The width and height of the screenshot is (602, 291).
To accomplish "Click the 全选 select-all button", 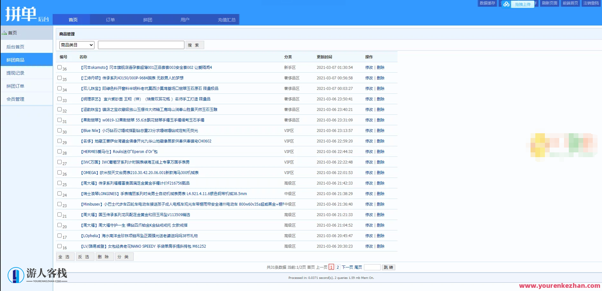I will click(x=65, y=256).
